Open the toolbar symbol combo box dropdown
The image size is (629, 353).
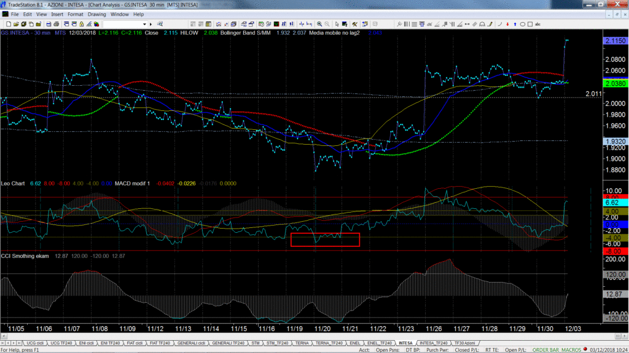click(144, 24)
